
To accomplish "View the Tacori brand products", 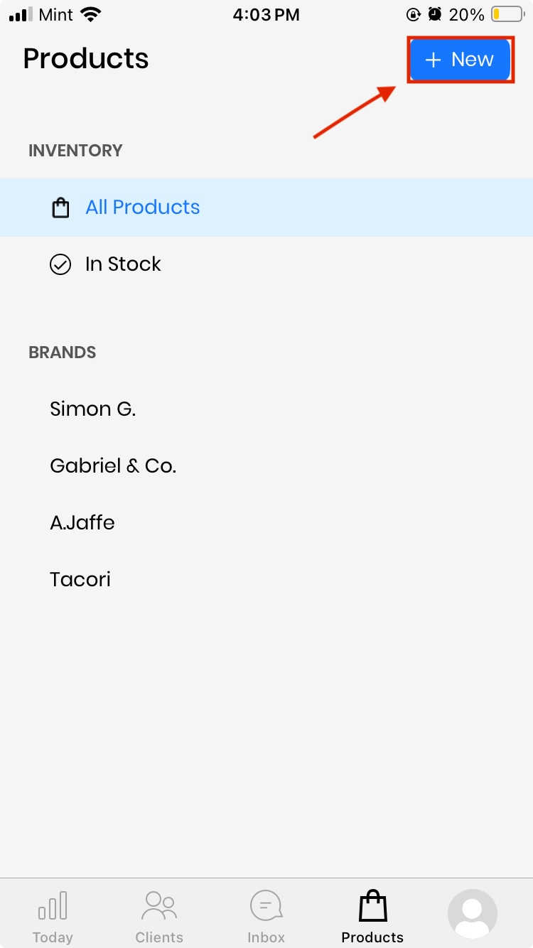I will pyautogui.click(x=80, y=580).
